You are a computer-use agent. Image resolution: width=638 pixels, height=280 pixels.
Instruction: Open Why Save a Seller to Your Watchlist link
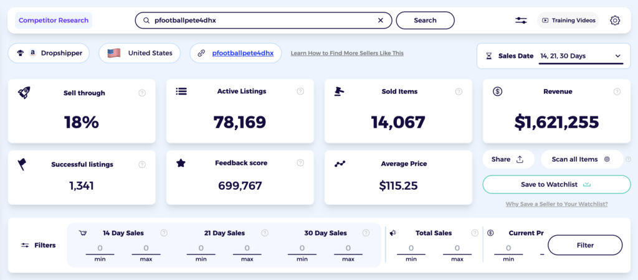tap(556, 204)
